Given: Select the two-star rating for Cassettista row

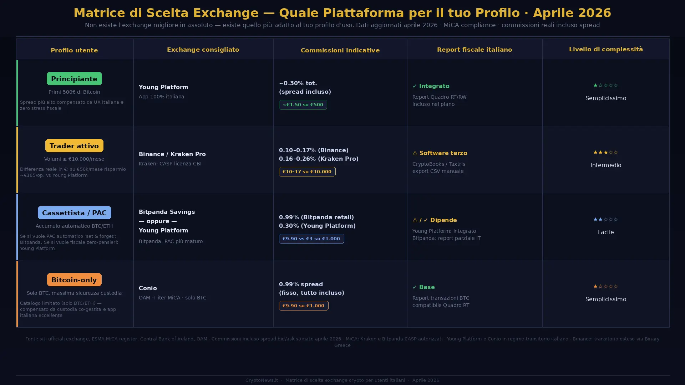Looking at the screenshot, I should (606, 219).
